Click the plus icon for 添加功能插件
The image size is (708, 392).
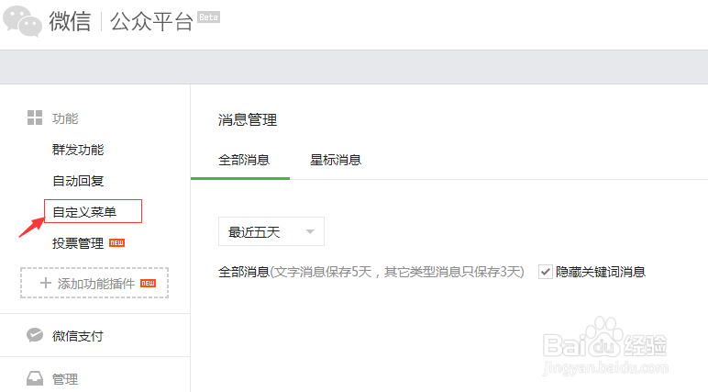point(45,284)
